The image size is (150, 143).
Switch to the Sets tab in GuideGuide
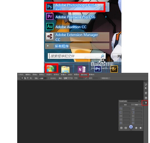coord(136,105)
